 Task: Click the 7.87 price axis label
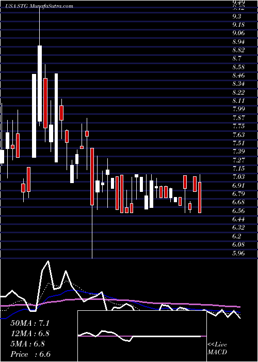pos(238,118)
